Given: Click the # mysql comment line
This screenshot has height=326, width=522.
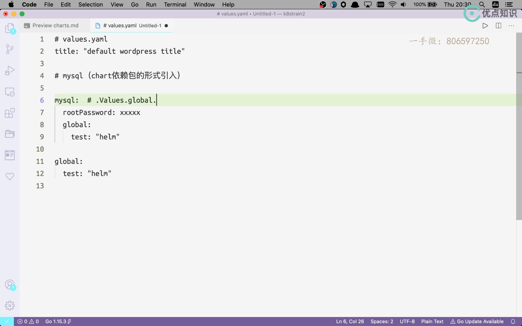Looking at the screenshot, I should tap(118, 75).
